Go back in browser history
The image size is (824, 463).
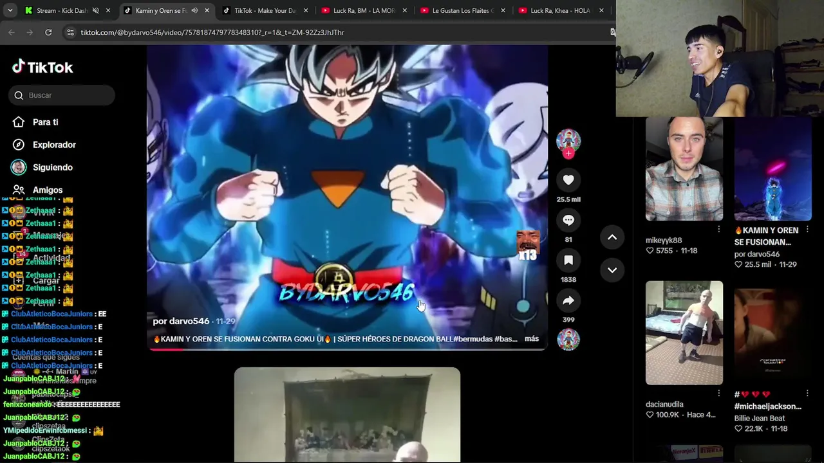tap(12, 32)
